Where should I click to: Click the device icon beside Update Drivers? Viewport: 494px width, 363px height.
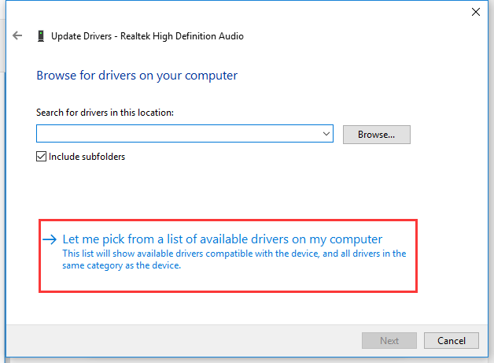41,36
